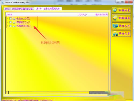The image size is (134, 101).
Task: Expand the 恢复的分区3 tree node
Action: tap(8, 26)
